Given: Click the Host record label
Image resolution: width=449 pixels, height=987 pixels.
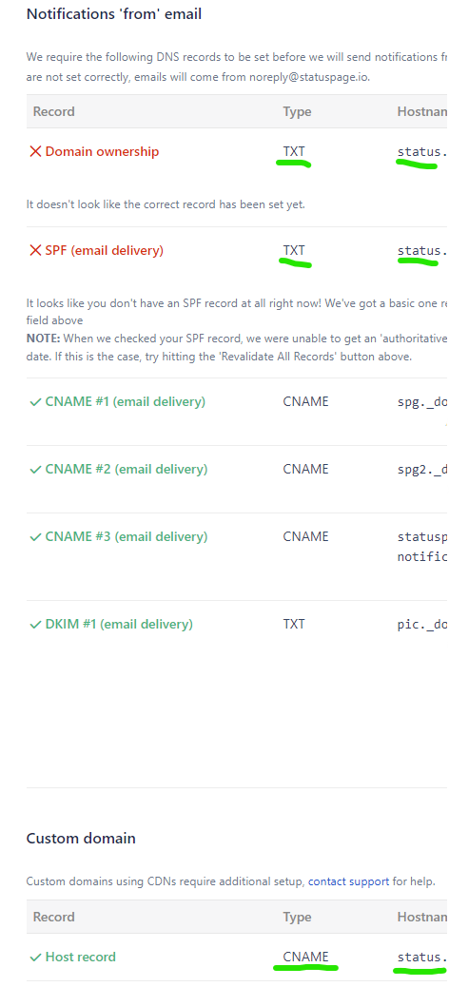Looking at the screenshot, I should point(81,957).
